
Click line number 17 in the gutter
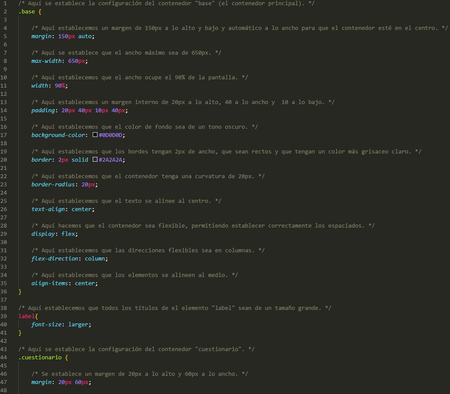point(3,135)
